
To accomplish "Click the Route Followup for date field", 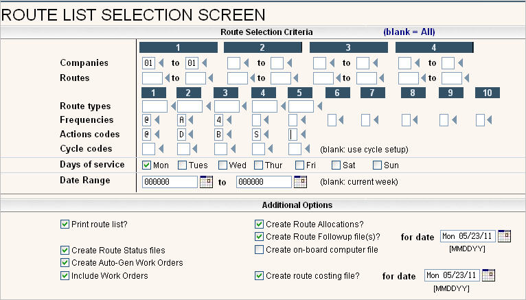I will 468,236.
